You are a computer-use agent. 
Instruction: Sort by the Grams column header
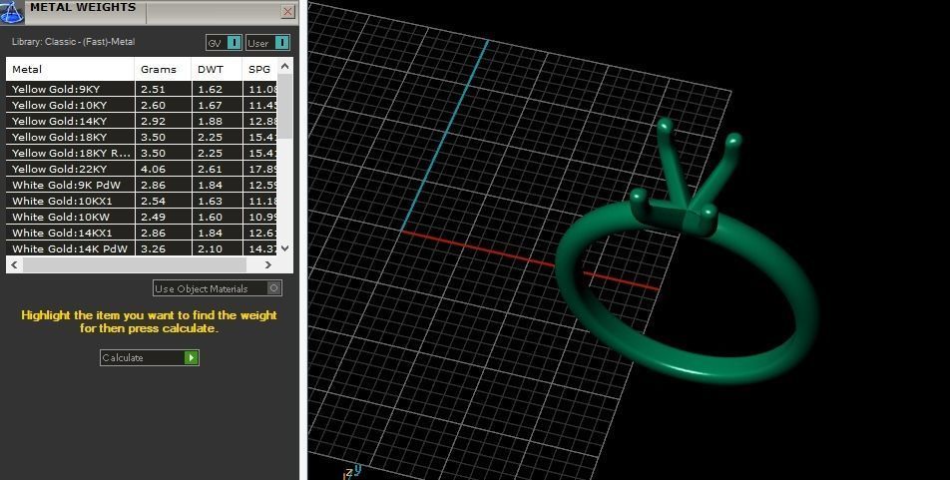[x=163, y=69]
